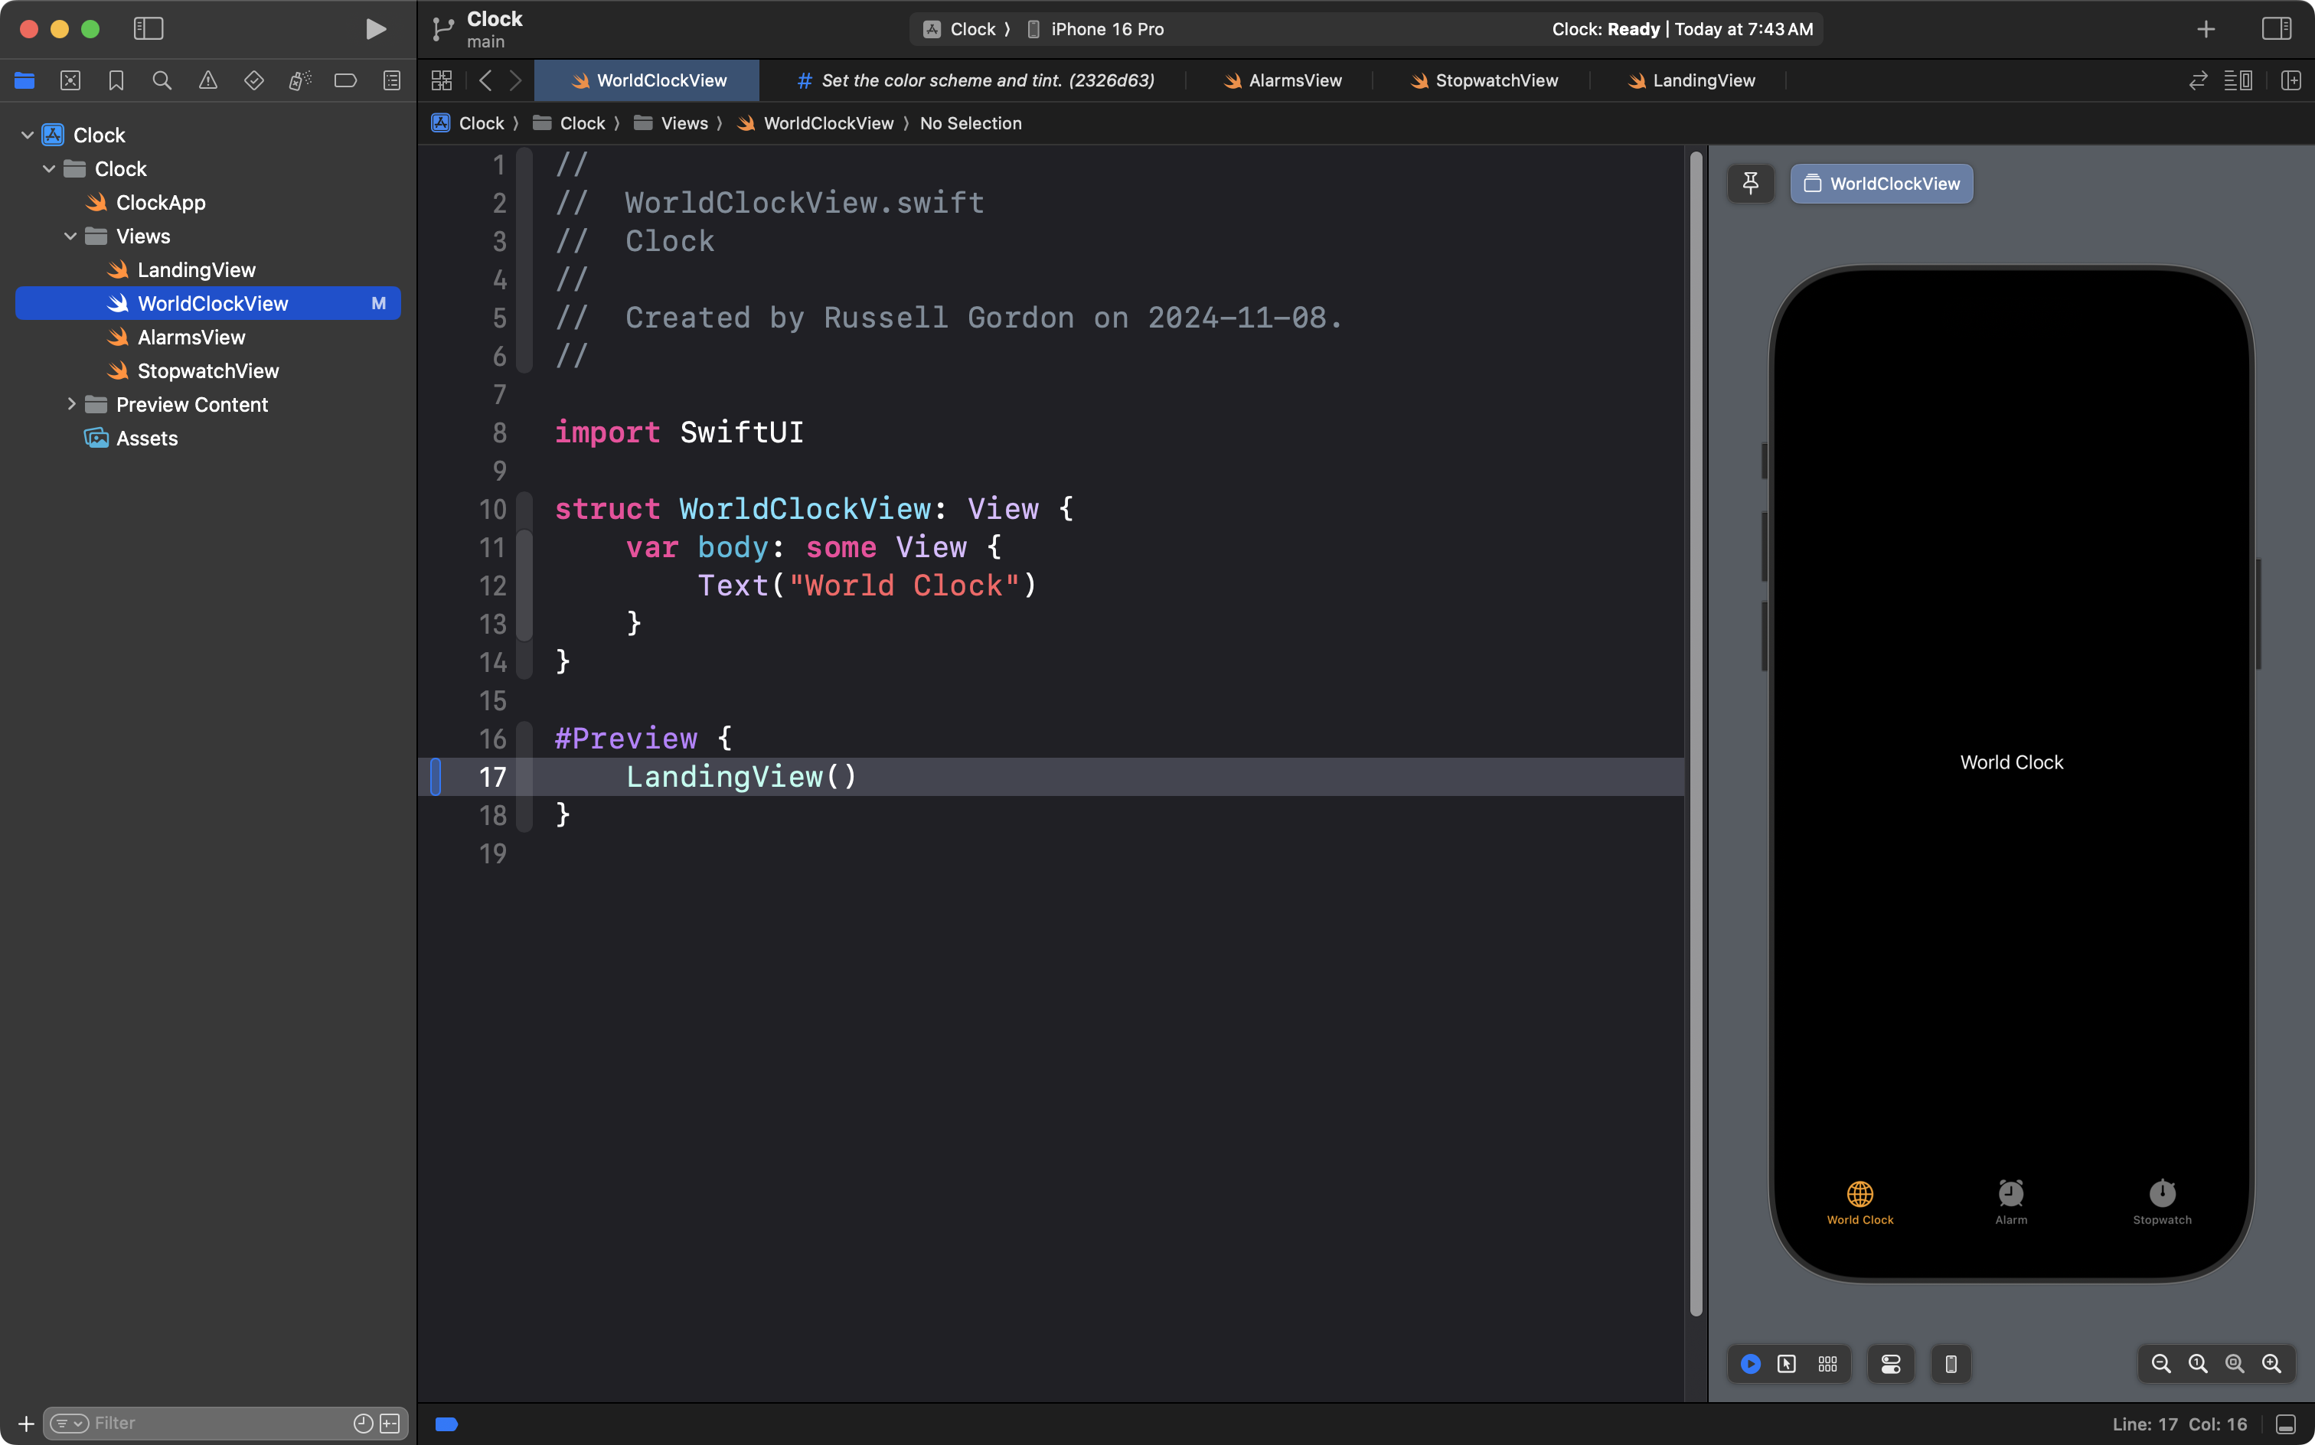Screen dimensions: 2315x1445
Task: Tap Alarm tab in iPhone preview
Action: (x=2011, y=1202)
